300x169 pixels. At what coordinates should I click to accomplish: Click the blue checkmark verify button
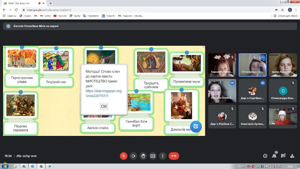(x=196, y=126)
